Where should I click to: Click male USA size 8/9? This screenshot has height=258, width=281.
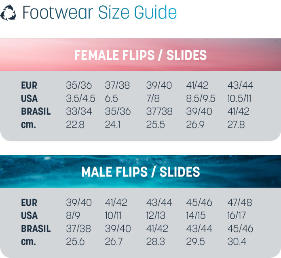coord(73,215)
